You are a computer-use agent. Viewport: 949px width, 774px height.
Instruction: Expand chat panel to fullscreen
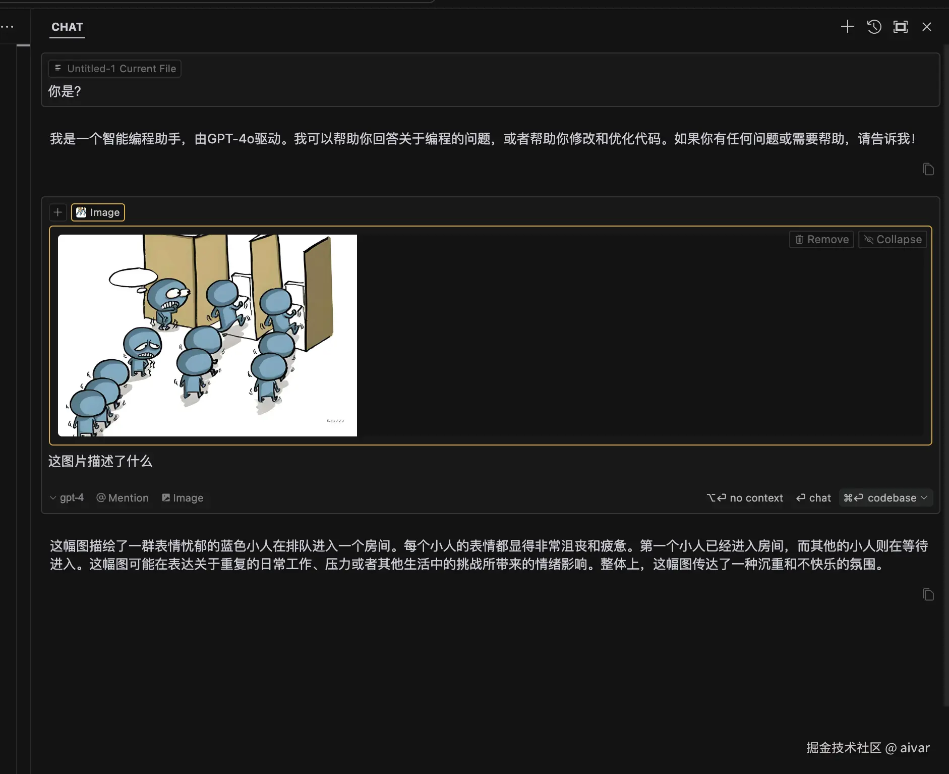(x=901, y=27)
